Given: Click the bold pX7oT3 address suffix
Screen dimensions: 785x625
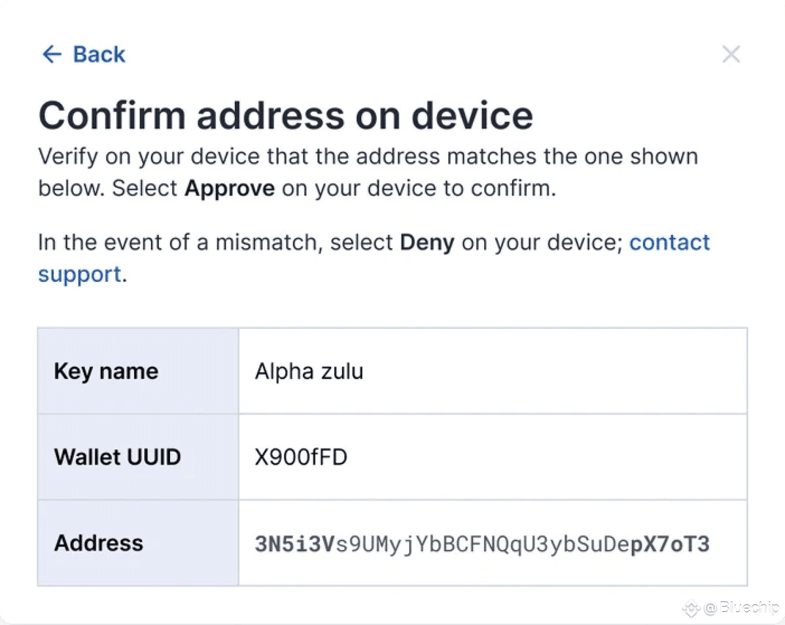Looking at the screenshot, I should [x=670, y=544].
